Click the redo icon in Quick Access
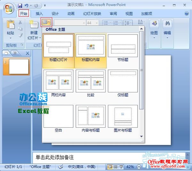This screenshot has height=171, width=192. [36, 5]
